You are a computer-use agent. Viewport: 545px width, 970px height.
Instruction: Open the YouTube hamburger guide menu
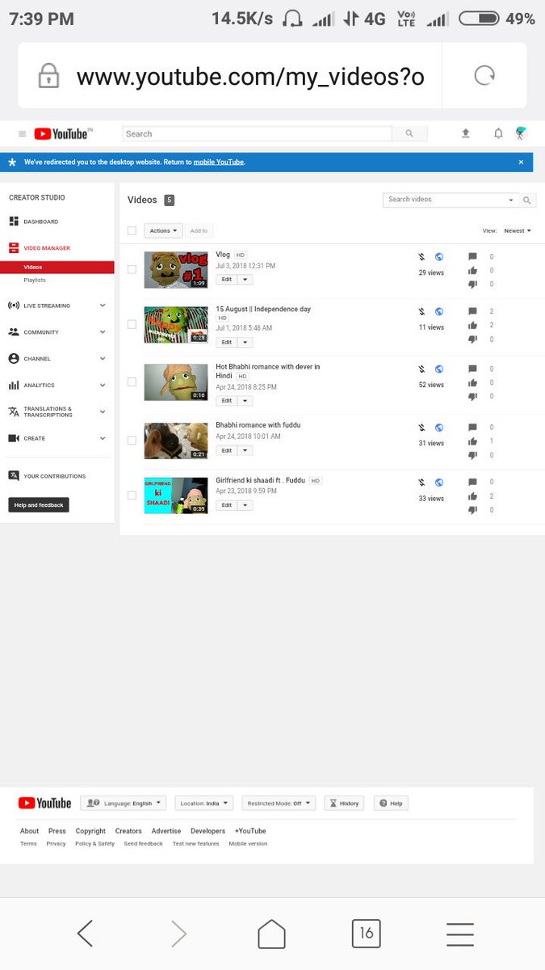22,134
